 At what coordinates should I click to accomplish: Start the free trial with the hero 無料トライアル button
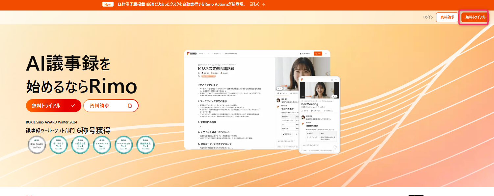[x=54, y=106]
